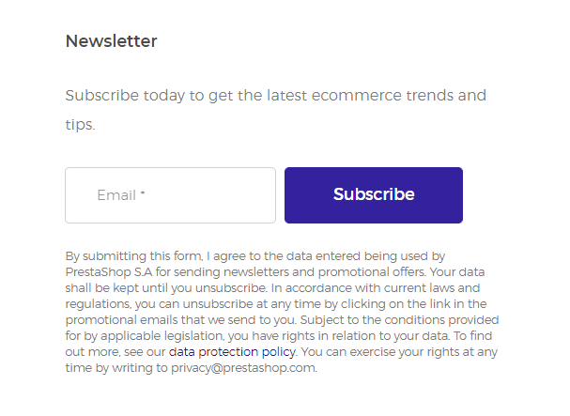Select the Newsletter heading
The width and height of the screenshot is (570, 416).
pyautogui.click(x=111, y=41)
